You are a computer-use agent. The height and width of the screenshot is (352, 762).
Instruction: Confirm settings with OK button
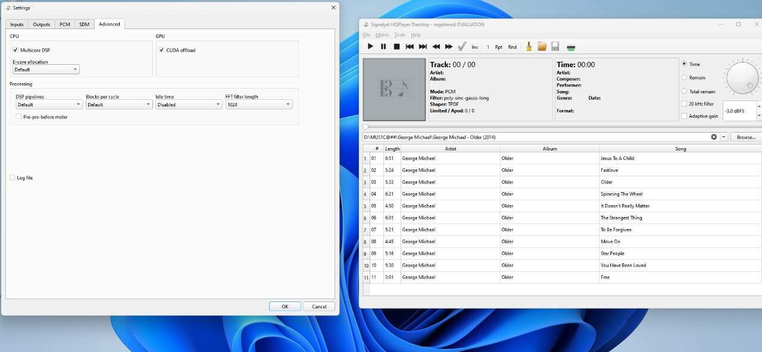click(285, 306)
